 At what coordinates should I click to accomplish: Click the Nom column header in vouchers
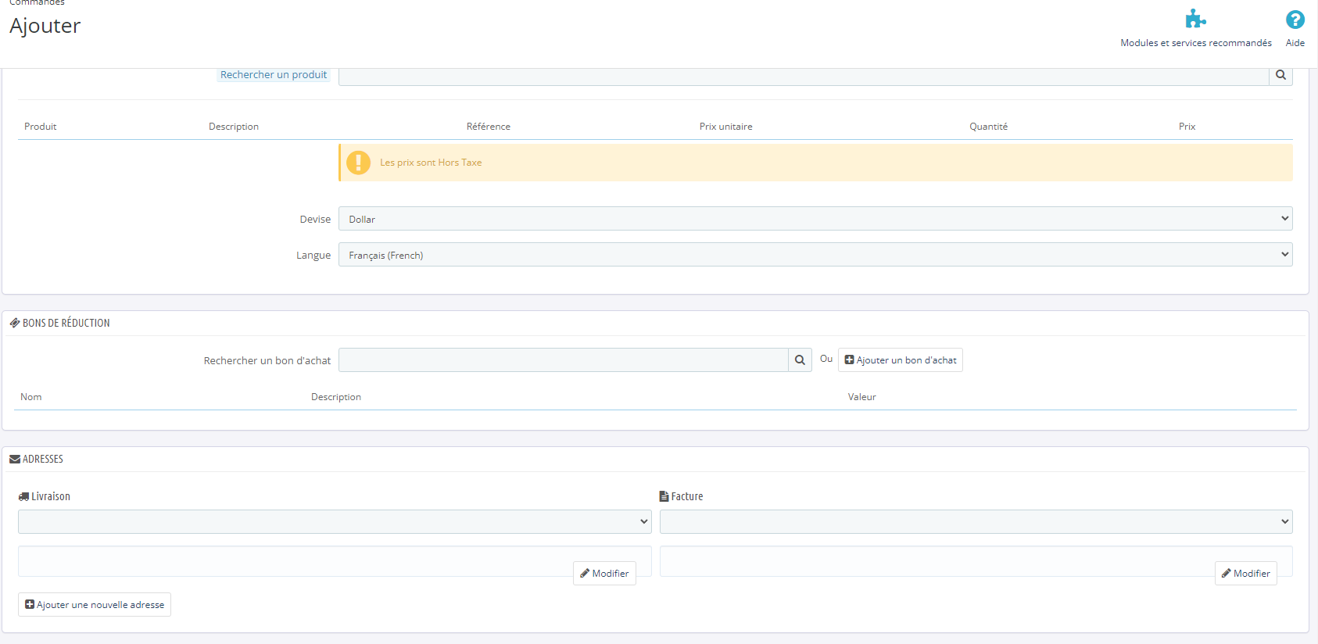tap(31, 397)
